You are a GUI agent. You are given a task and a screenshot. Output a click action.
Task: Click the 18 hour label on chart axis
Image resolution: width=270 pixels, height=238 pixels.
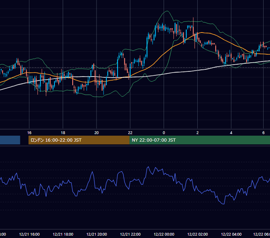63,133
